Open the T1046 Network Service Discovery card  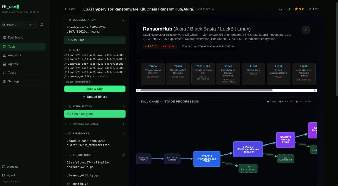coord(153,74)
